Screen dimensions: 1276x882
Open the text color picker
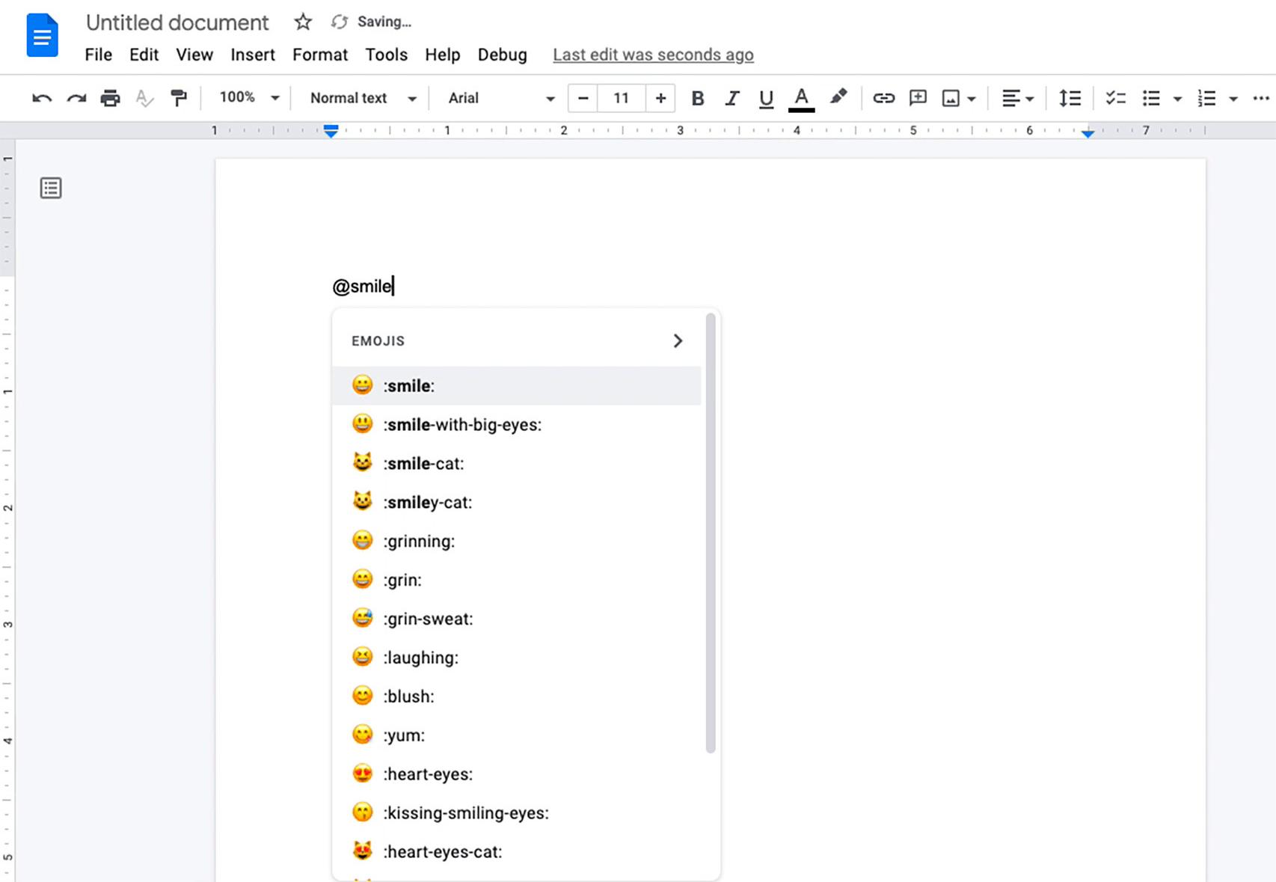801,98
